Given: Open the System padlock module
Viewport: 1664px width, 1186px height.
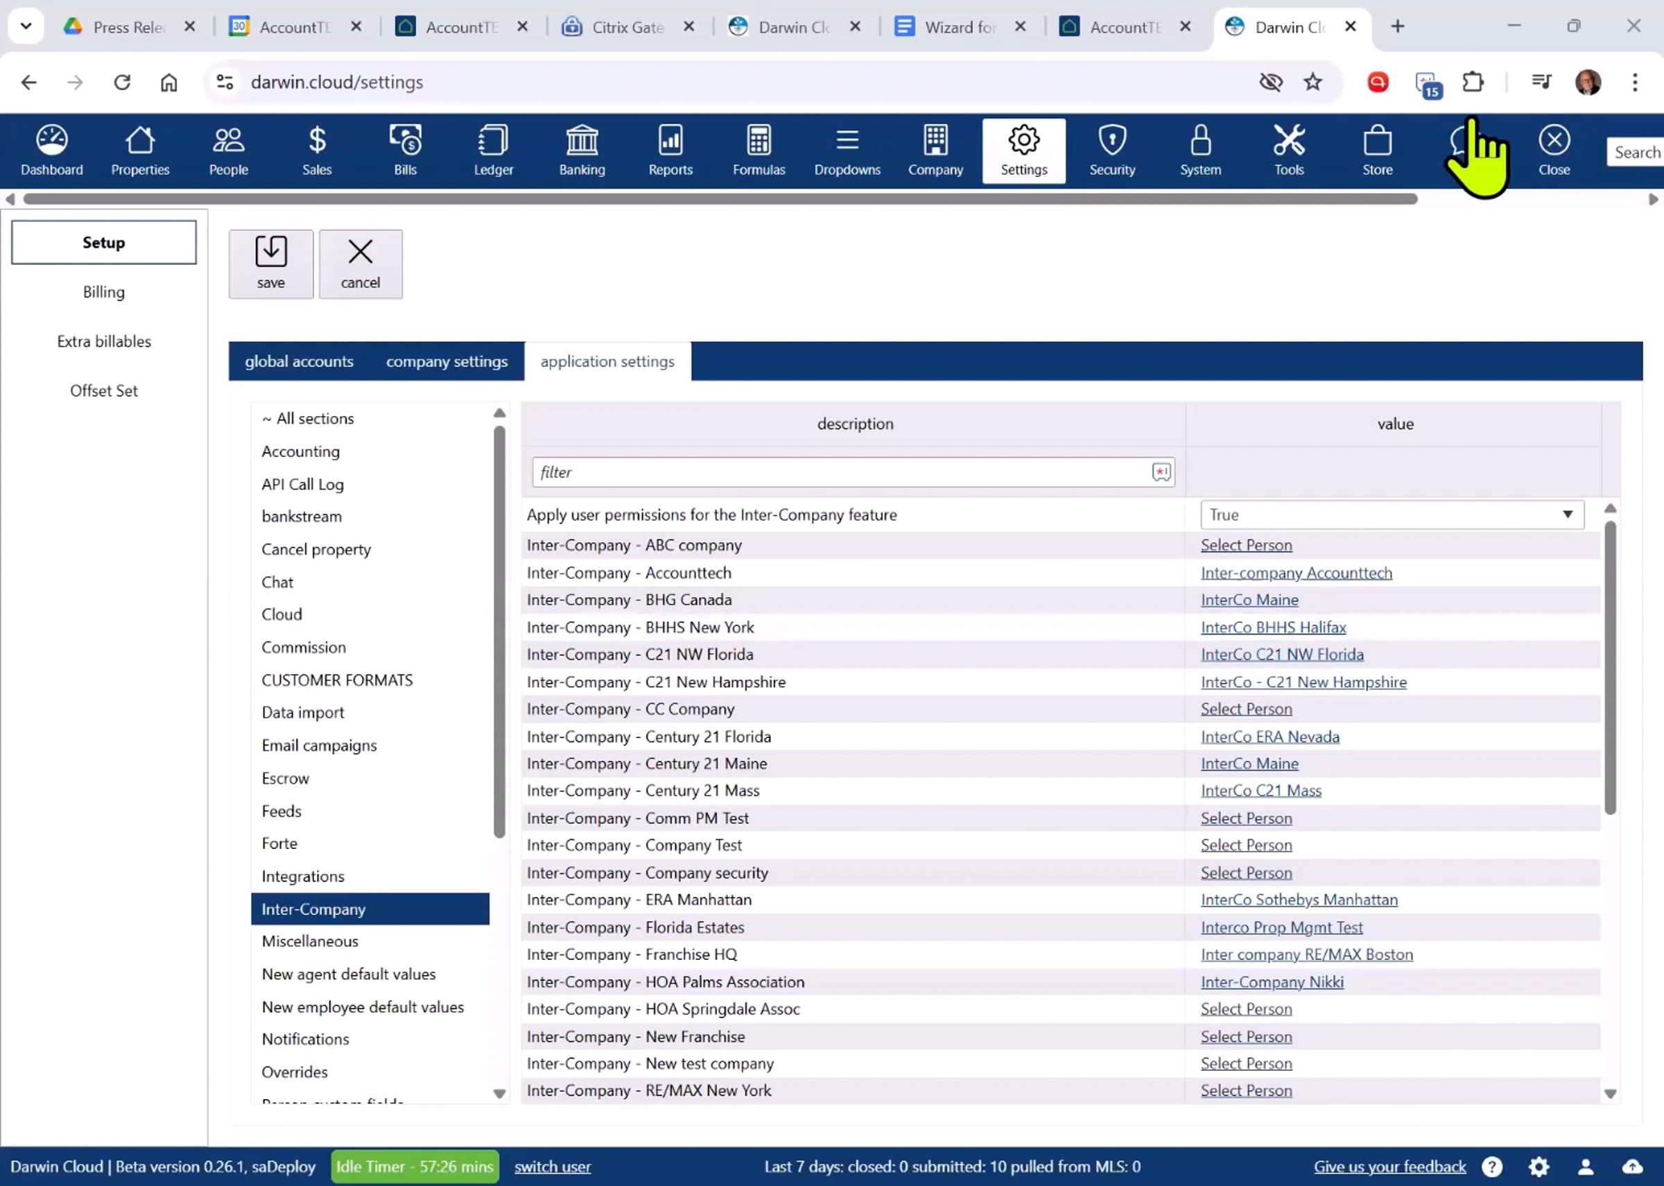Looking at the screenshot, I should [x=1201, y=151].
